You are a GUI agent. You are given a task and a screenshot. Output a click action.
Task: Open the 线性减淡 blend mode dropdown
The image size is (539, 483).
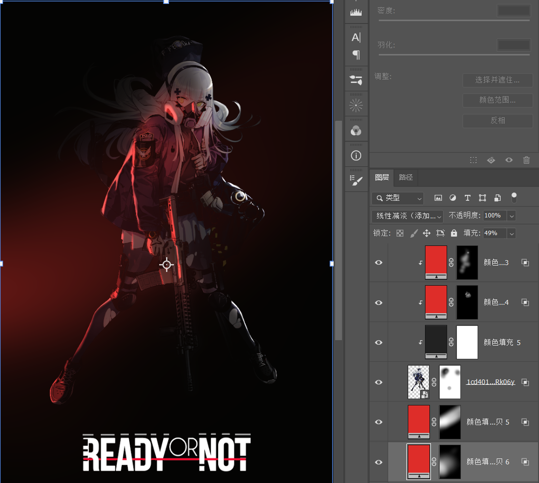(x=407, y=215)
